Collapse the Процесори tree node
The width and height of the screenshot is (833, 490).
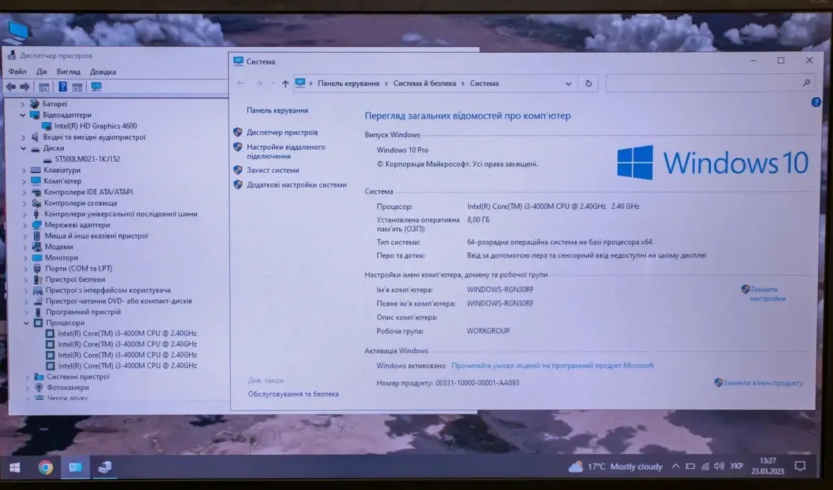[x=26, y=323]
